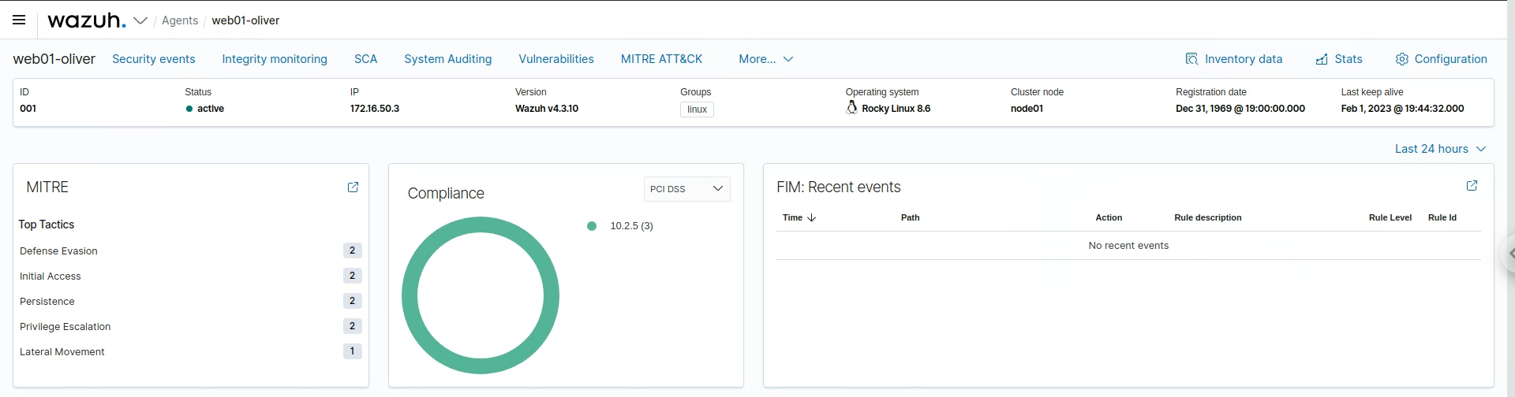Click web01-oliver breadcrumb
This screenshot has width=1515, height=397.
coord(245,20)
